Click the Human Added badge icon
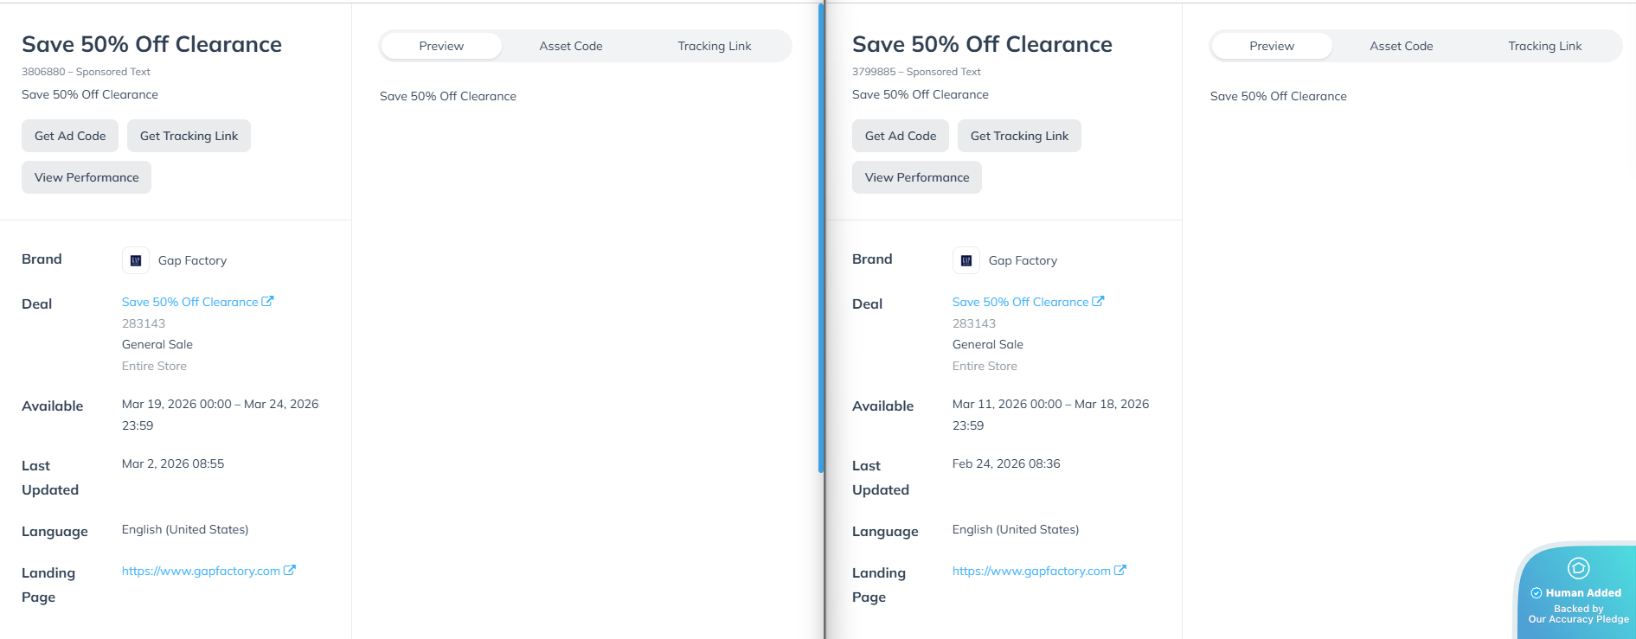The image size is (1636, 639). (1578, 568)
